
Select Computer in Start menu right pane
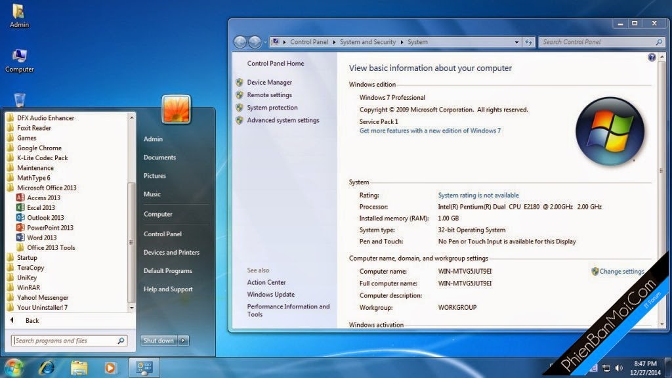click(x=157, y=214)
